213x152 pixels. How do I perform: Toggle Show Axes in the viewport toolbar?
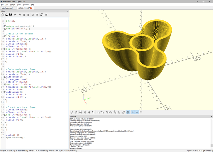click(x=133, y=112)
